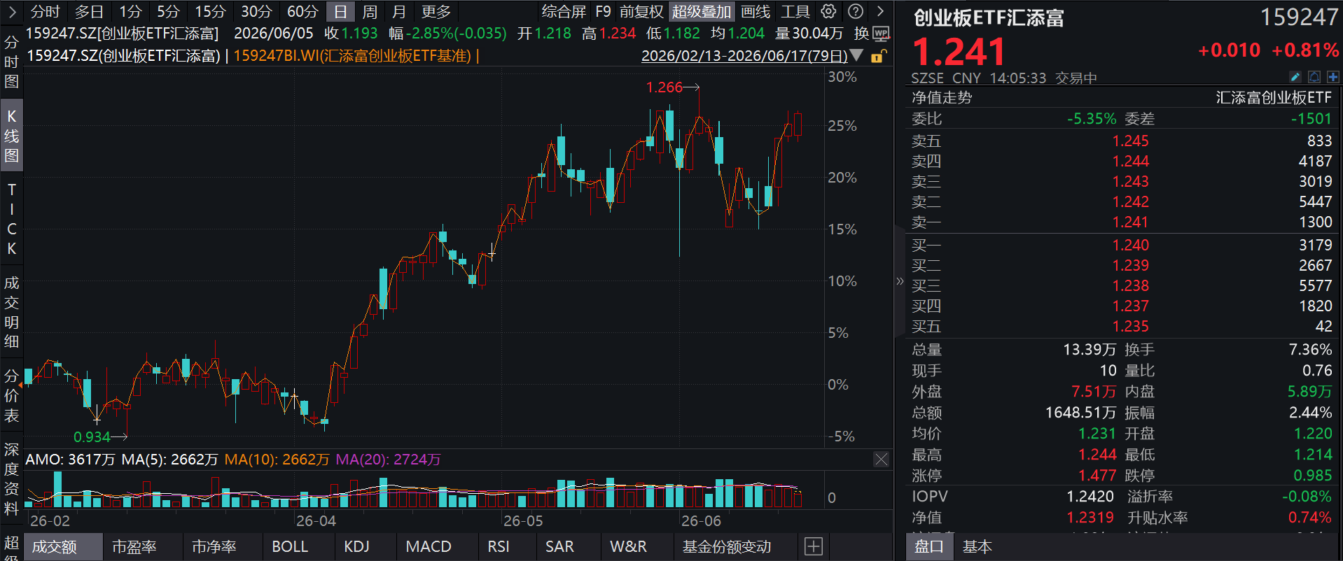This screenshot has height=561, width=1343.
Task: Click the 买五 price 1.235
Action: [x=1131, y=326]
